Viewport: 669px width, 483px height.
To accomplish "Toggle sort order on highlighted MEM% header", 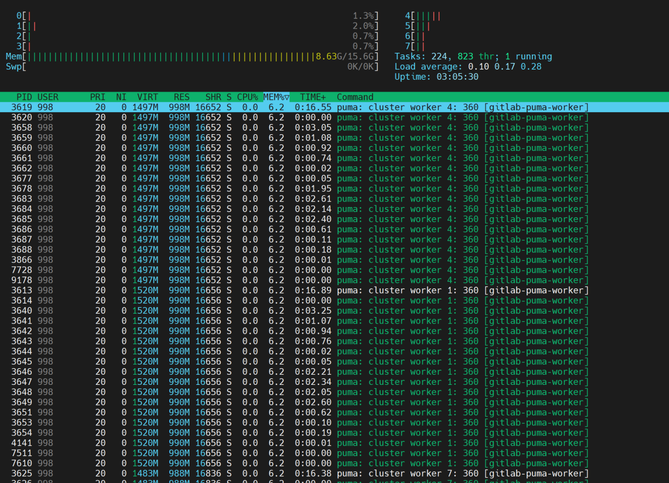I will click(276, 97).
